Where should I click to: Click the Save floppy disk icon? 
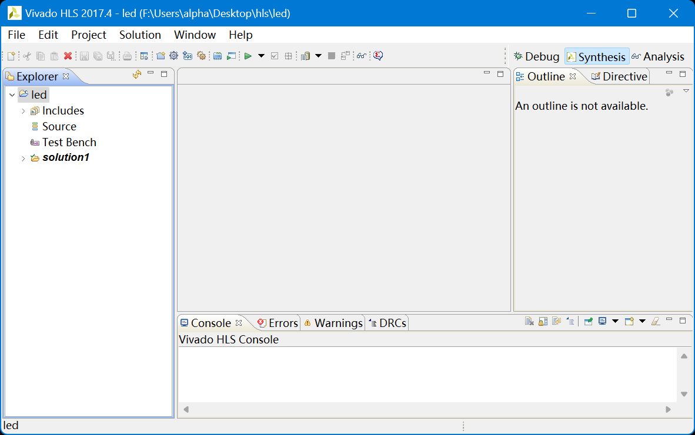pos(84,56)
